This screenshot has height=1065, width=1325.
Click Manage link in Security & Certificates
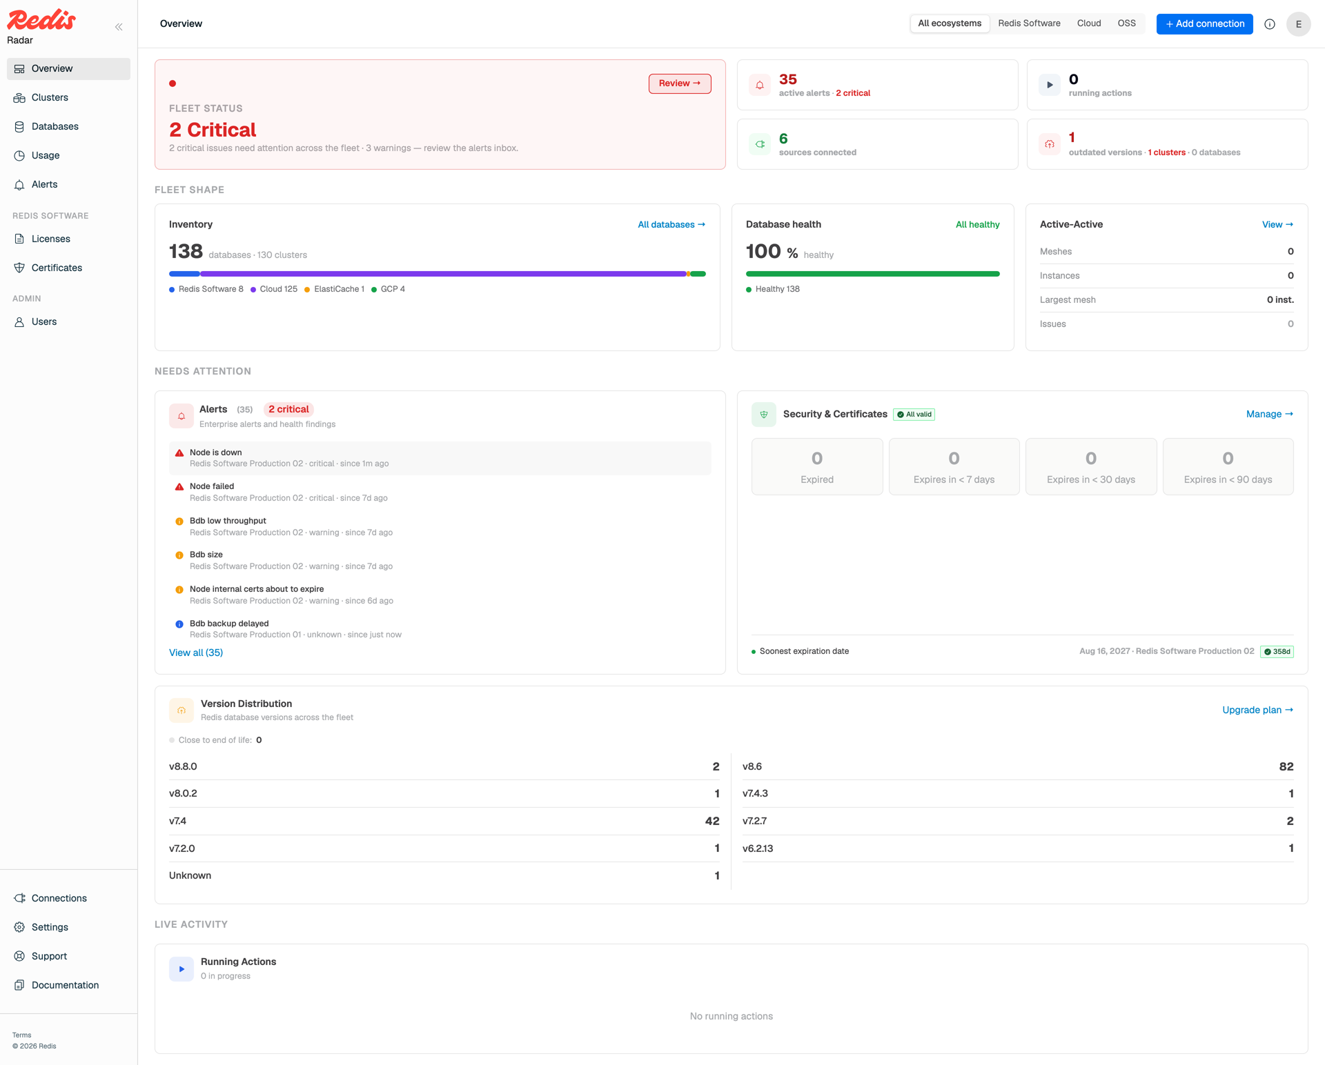coord(1270,414)
